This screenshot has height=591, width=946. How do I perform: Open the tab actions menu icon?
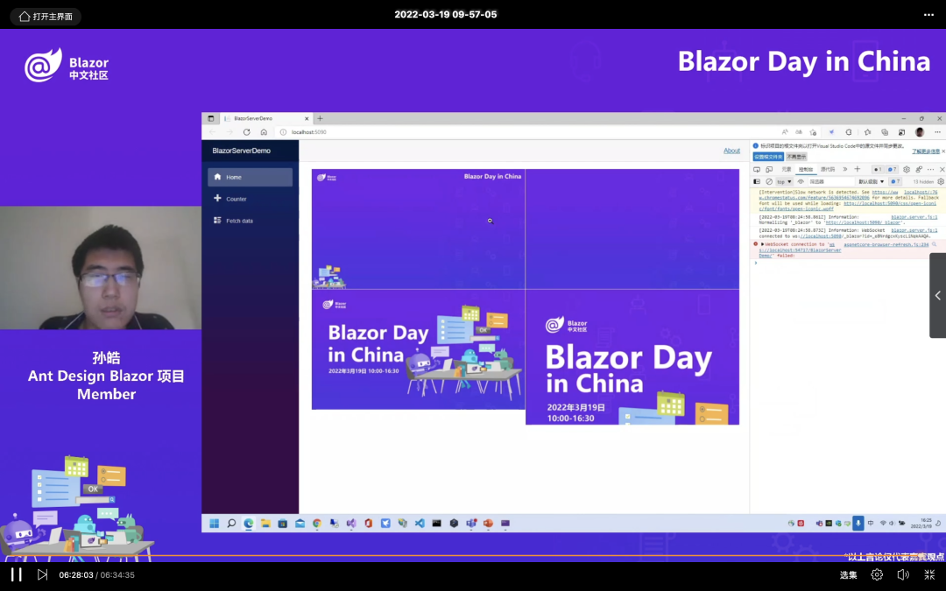click(210, 118)
